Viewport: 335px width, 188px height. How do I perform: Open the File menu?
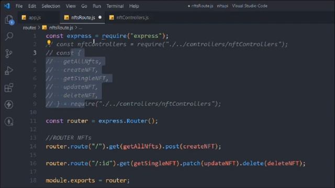[19, 6]
